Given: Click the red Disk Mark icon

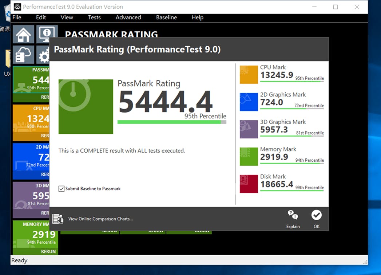Looking at the screenshot, I should [249, 184].
